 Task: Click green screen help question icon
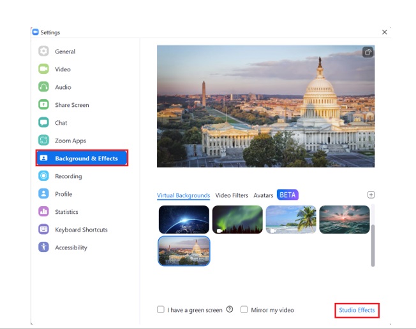point(230,310)
